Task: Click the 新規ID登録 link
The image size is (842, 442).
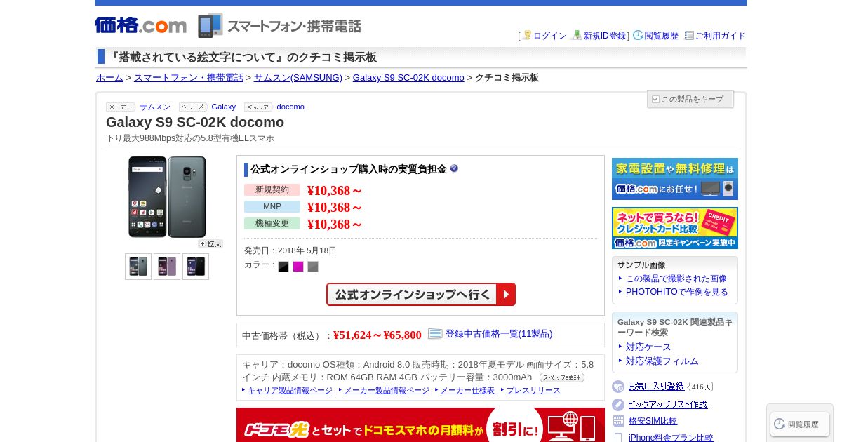Action: [605, 36]
